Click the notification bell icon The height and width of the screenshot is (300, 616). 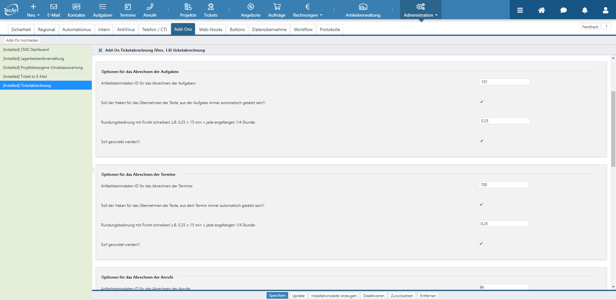point(585,10)
